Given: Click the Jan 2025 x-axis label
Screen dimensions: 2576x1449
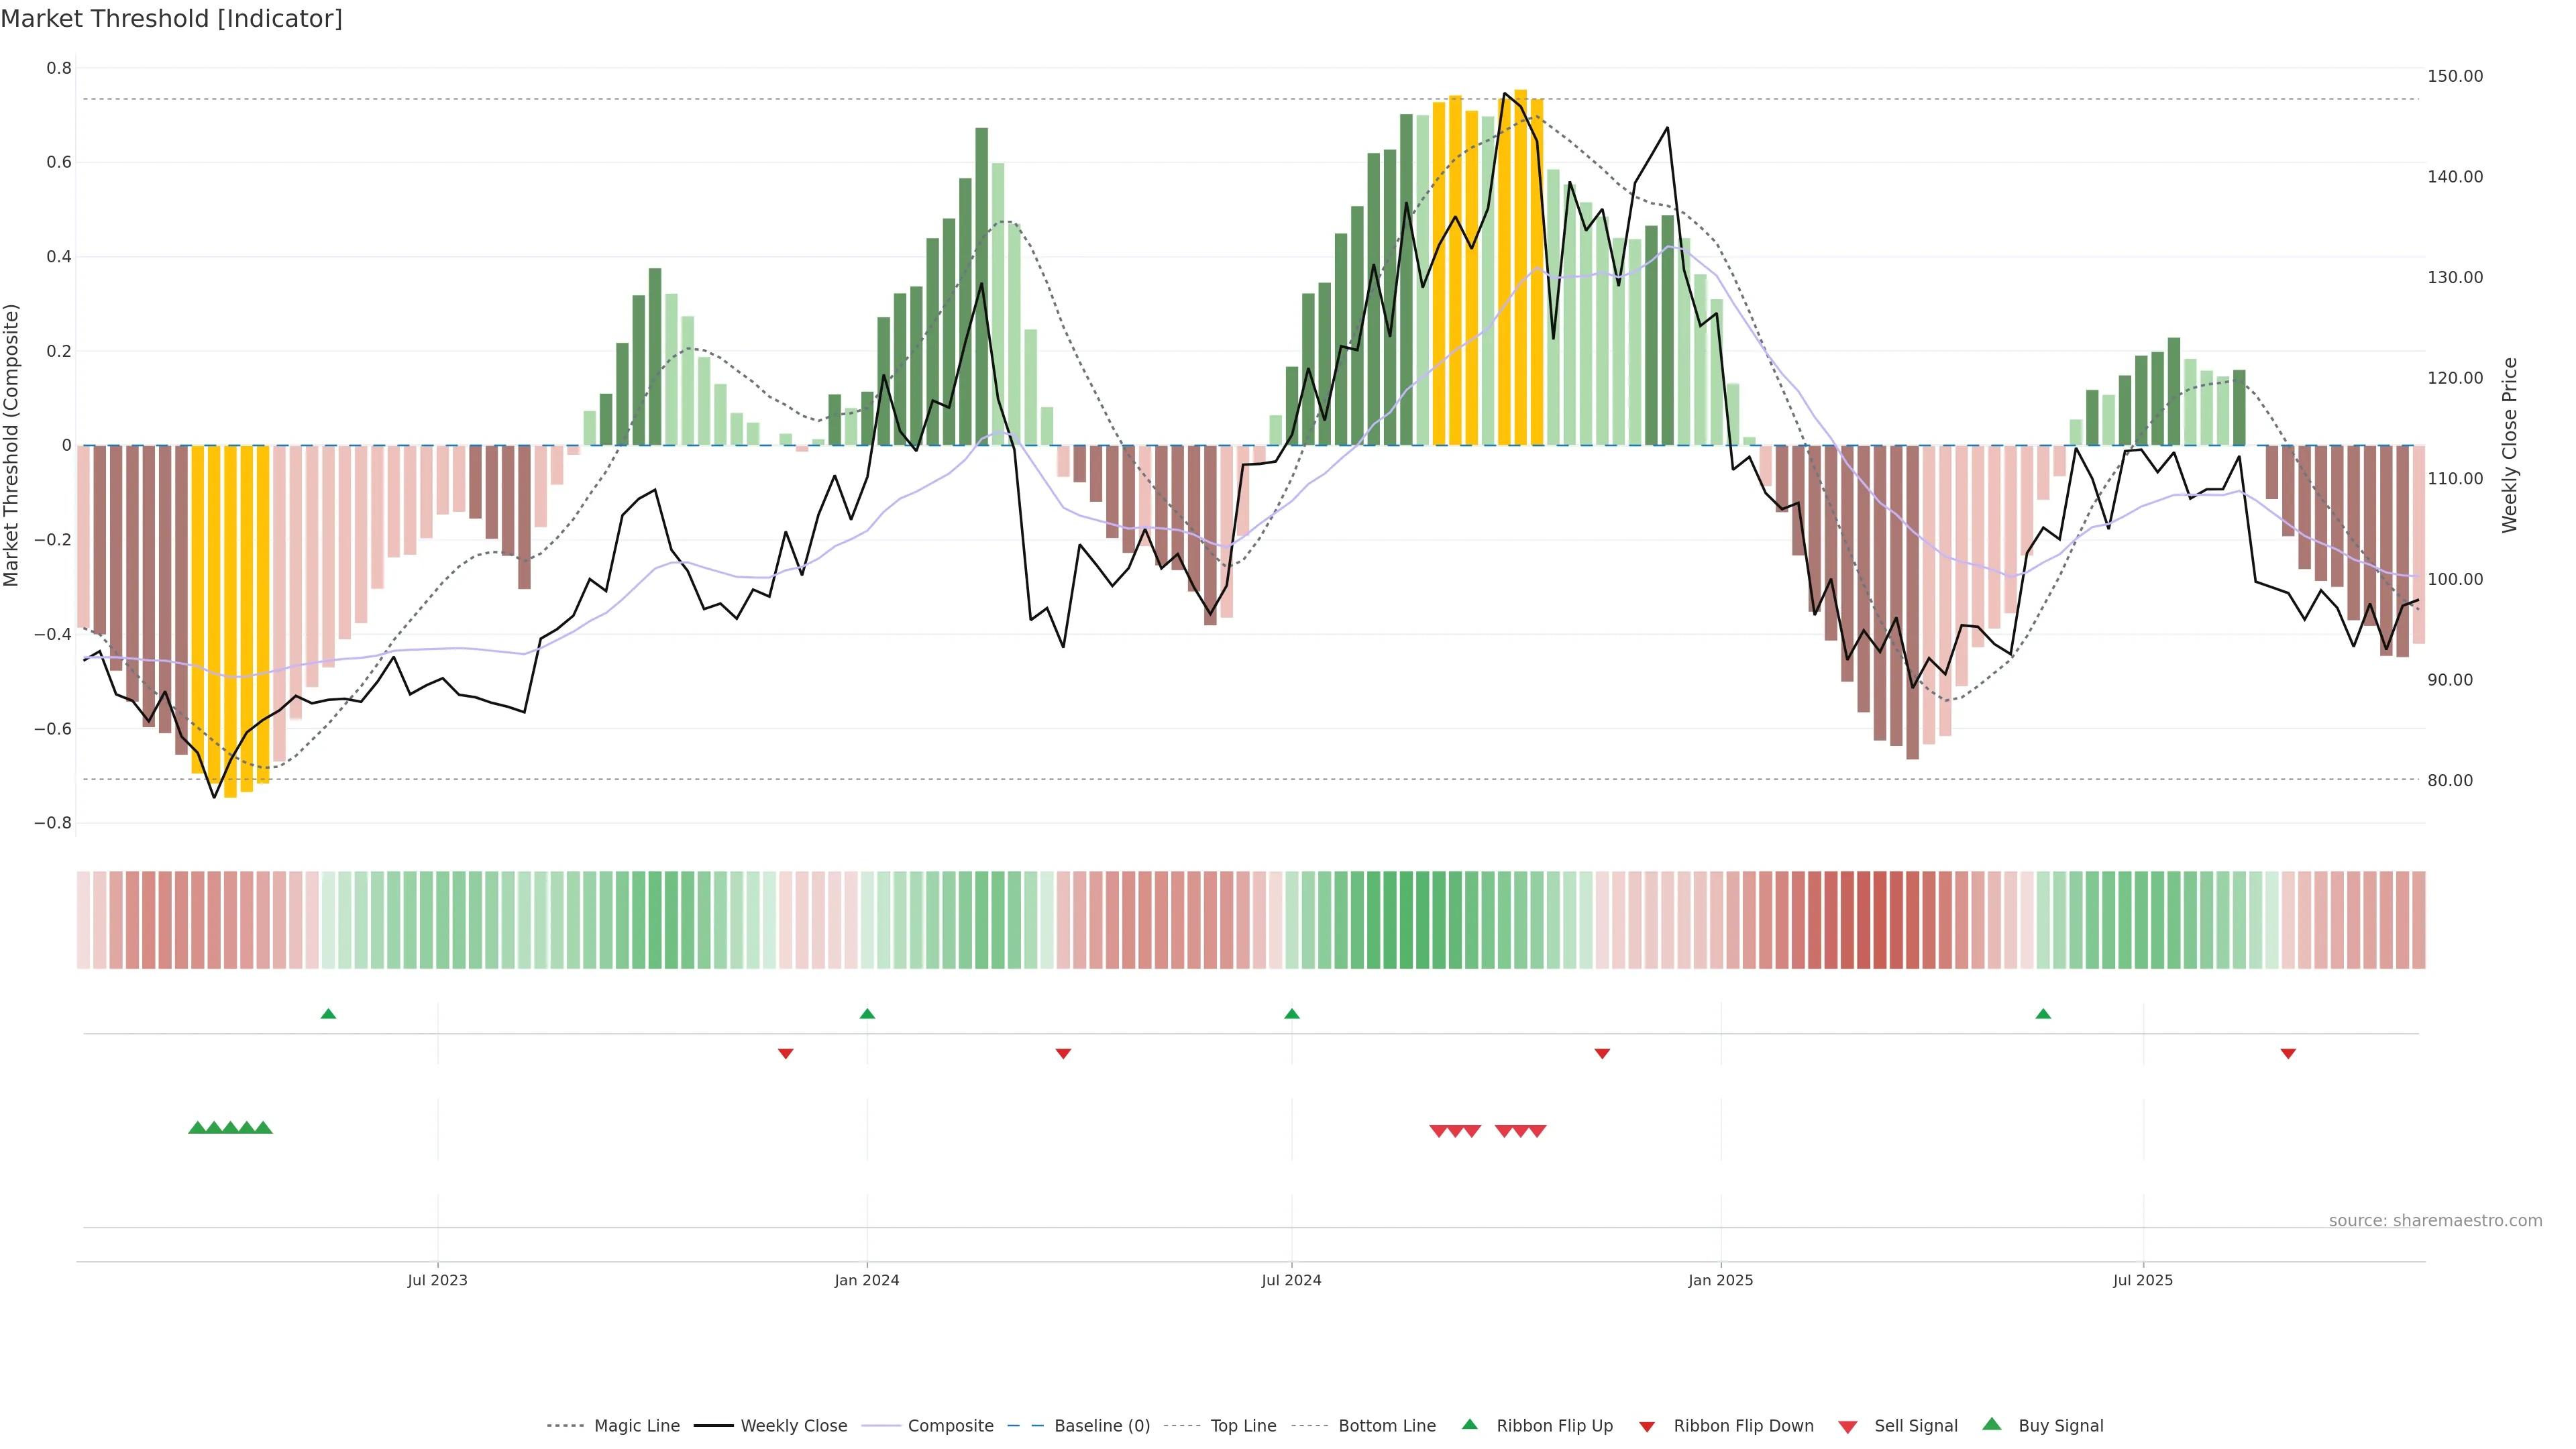Looking at the screenshot, I should pyautogui.click(x=1720, y=1280).
